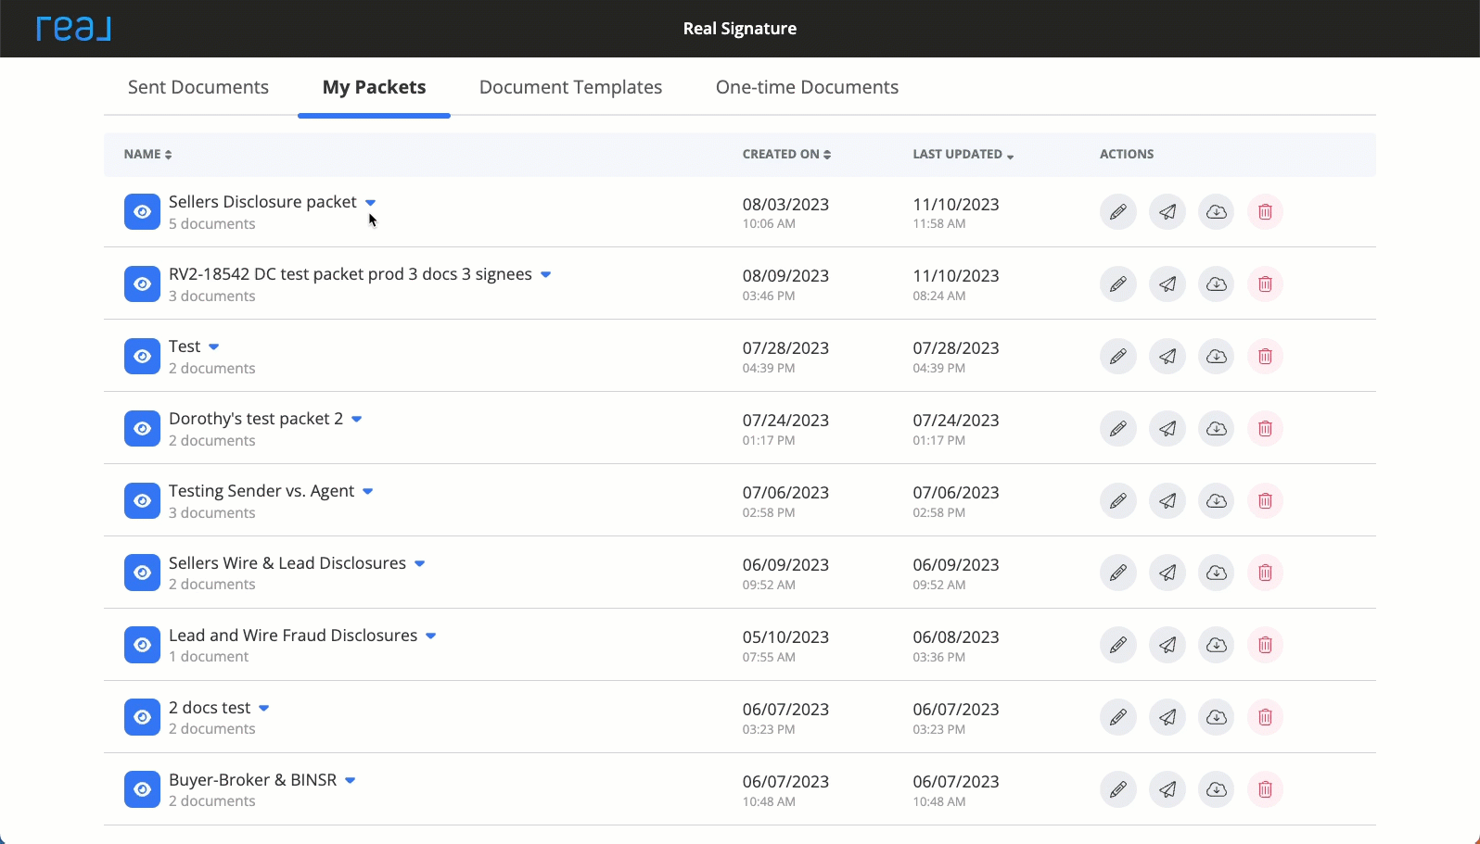The width and height of the screenshot is (1480, 844).
Task: Send Dorothy's test packet 2
Action: click(1167, 429)
